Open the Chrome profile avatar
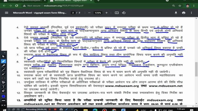Viewport: 198px width, 111px height. (x=187, y=6)
